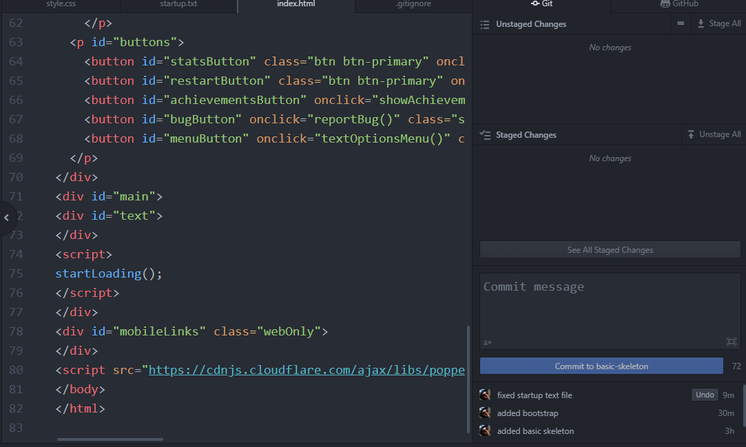The height and width of the screenshot is (447, 746).
Task: Open the GitHub panel tab
Action: (679, 4)
